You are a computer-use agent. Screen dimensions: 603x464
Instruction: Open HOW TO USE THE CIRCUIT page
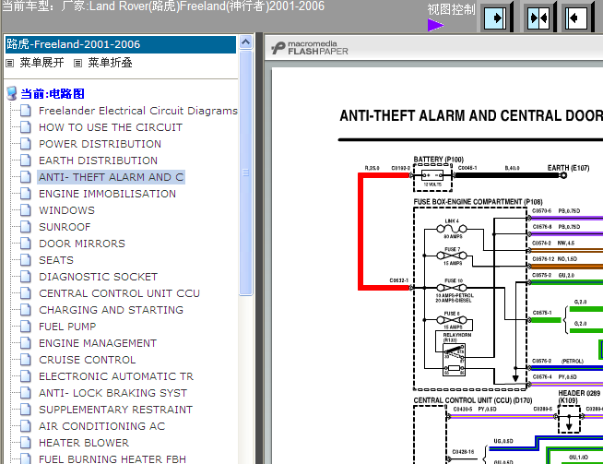click(111, 127)
